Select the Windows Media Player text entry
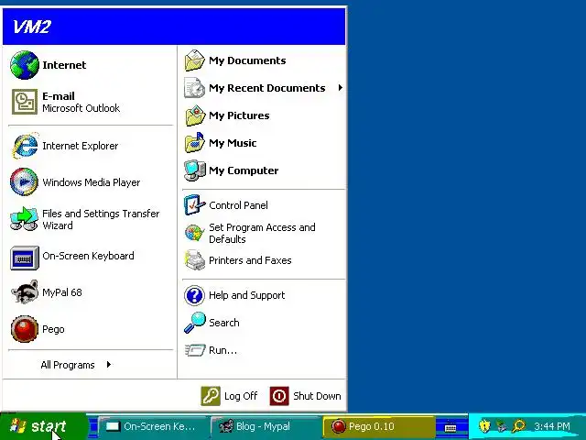This screenshot has height=440, width=586. point(92,182)
